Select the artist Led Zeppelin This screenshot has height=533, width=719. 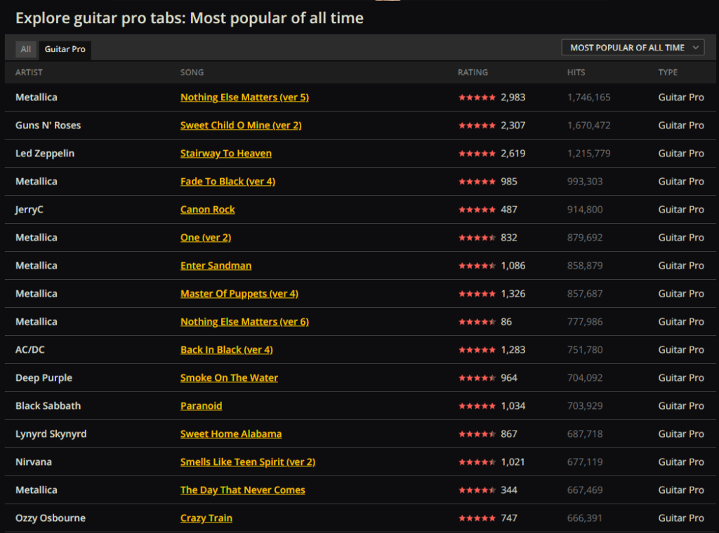coord(45,153)
